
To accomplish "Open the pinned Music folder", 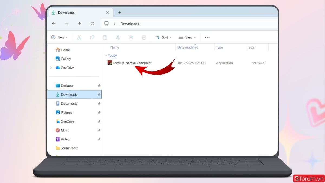I will 65,130.
